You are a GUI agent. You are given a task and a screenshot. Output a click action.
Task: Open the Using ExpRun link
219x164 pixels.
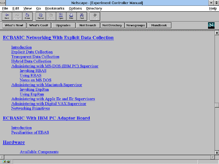32,94
